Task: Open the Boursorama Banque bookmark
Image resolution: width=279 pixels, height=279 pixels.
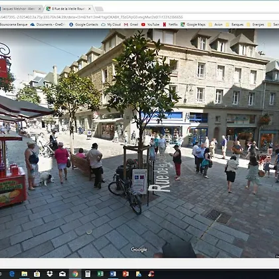Action: [x=14, y=25]
